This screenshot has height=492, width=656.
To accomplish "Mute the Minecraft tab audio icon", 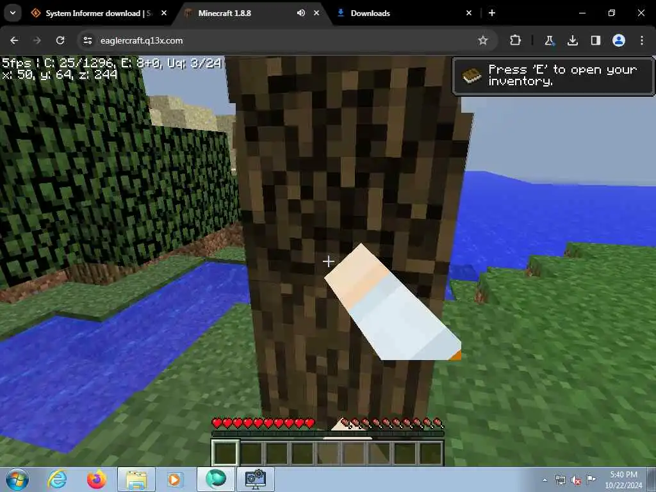I will [x=301, y=13].
